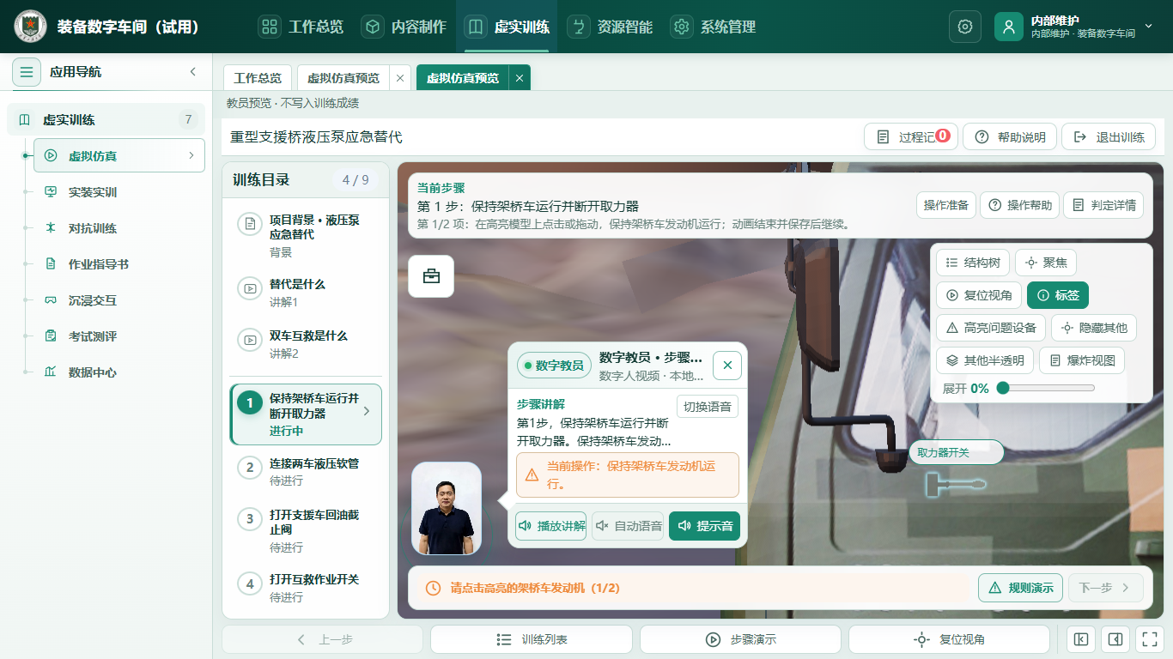Click the digital instructor avatar thumbnail
This screenshot has height=659, width=1173.
click(x=447, y=510)
